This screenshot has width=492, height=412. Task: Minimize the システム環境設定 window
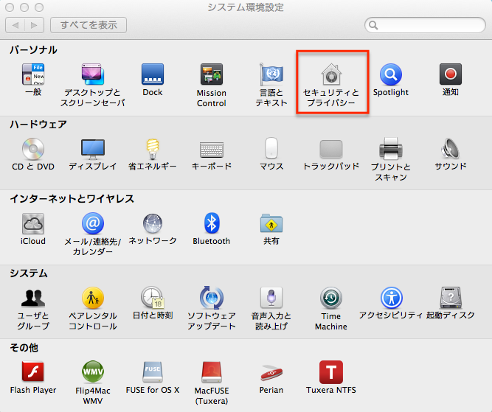click(x=24, y=7)
